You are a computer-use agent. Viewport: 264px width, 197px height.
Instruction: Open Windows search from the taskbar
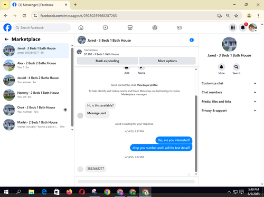tap(18, 192)
